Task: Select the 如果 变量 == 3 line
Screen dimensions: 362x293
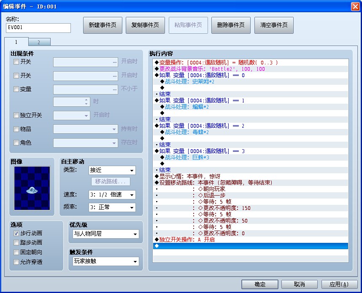Action: click(x=251, y=151)
